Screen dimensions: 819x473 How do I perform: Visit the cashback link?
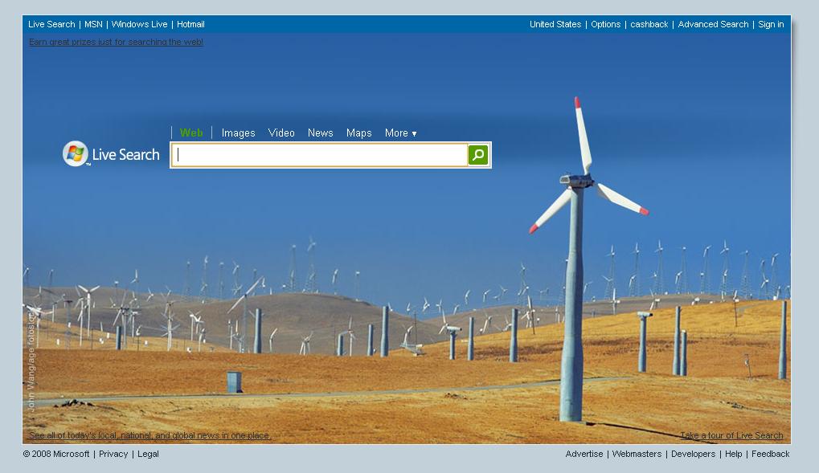(x=649, y=24)
